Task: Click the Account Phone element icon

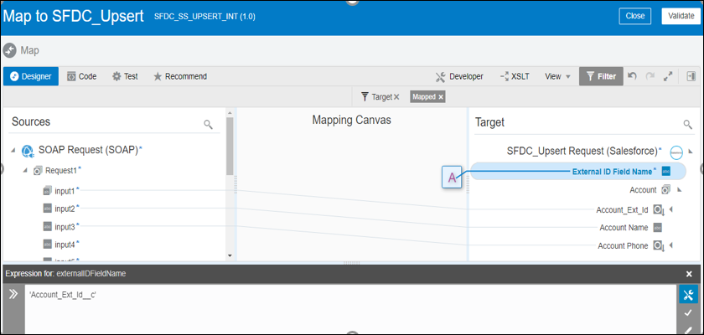Action: [659, 245]
